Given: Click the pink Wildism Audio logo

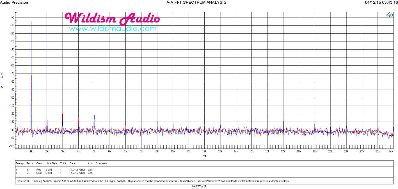Looking at the screenshot, I should point(112,18).
